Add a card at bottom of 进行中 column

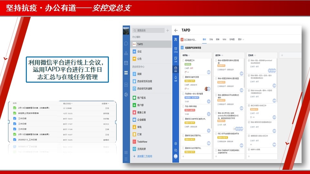point(216,156)
